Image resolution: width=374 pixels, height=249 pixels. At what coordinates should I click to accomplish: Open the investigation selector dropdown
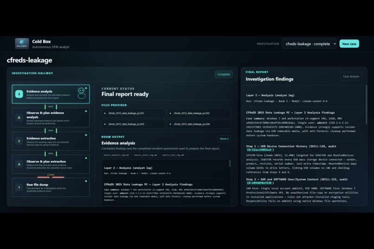click(x=309, y=44)
